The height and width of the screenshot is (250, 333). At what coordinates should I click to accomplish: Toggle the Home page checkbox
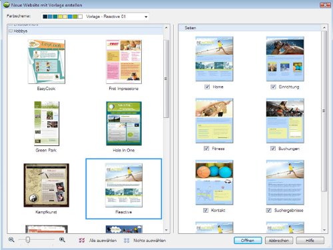[207, 87]
